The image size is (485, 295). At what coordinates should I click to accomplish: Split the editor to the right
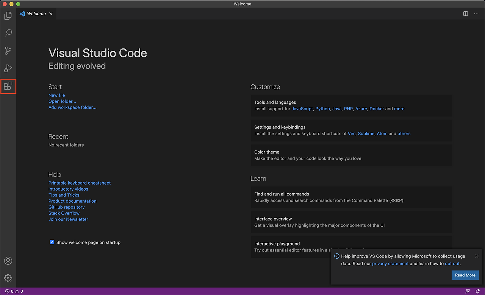[466, 14]
